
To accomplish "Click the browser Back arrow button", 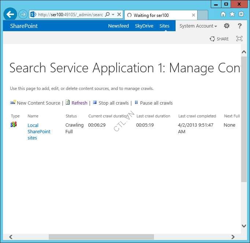I will (x=10, y=15).
